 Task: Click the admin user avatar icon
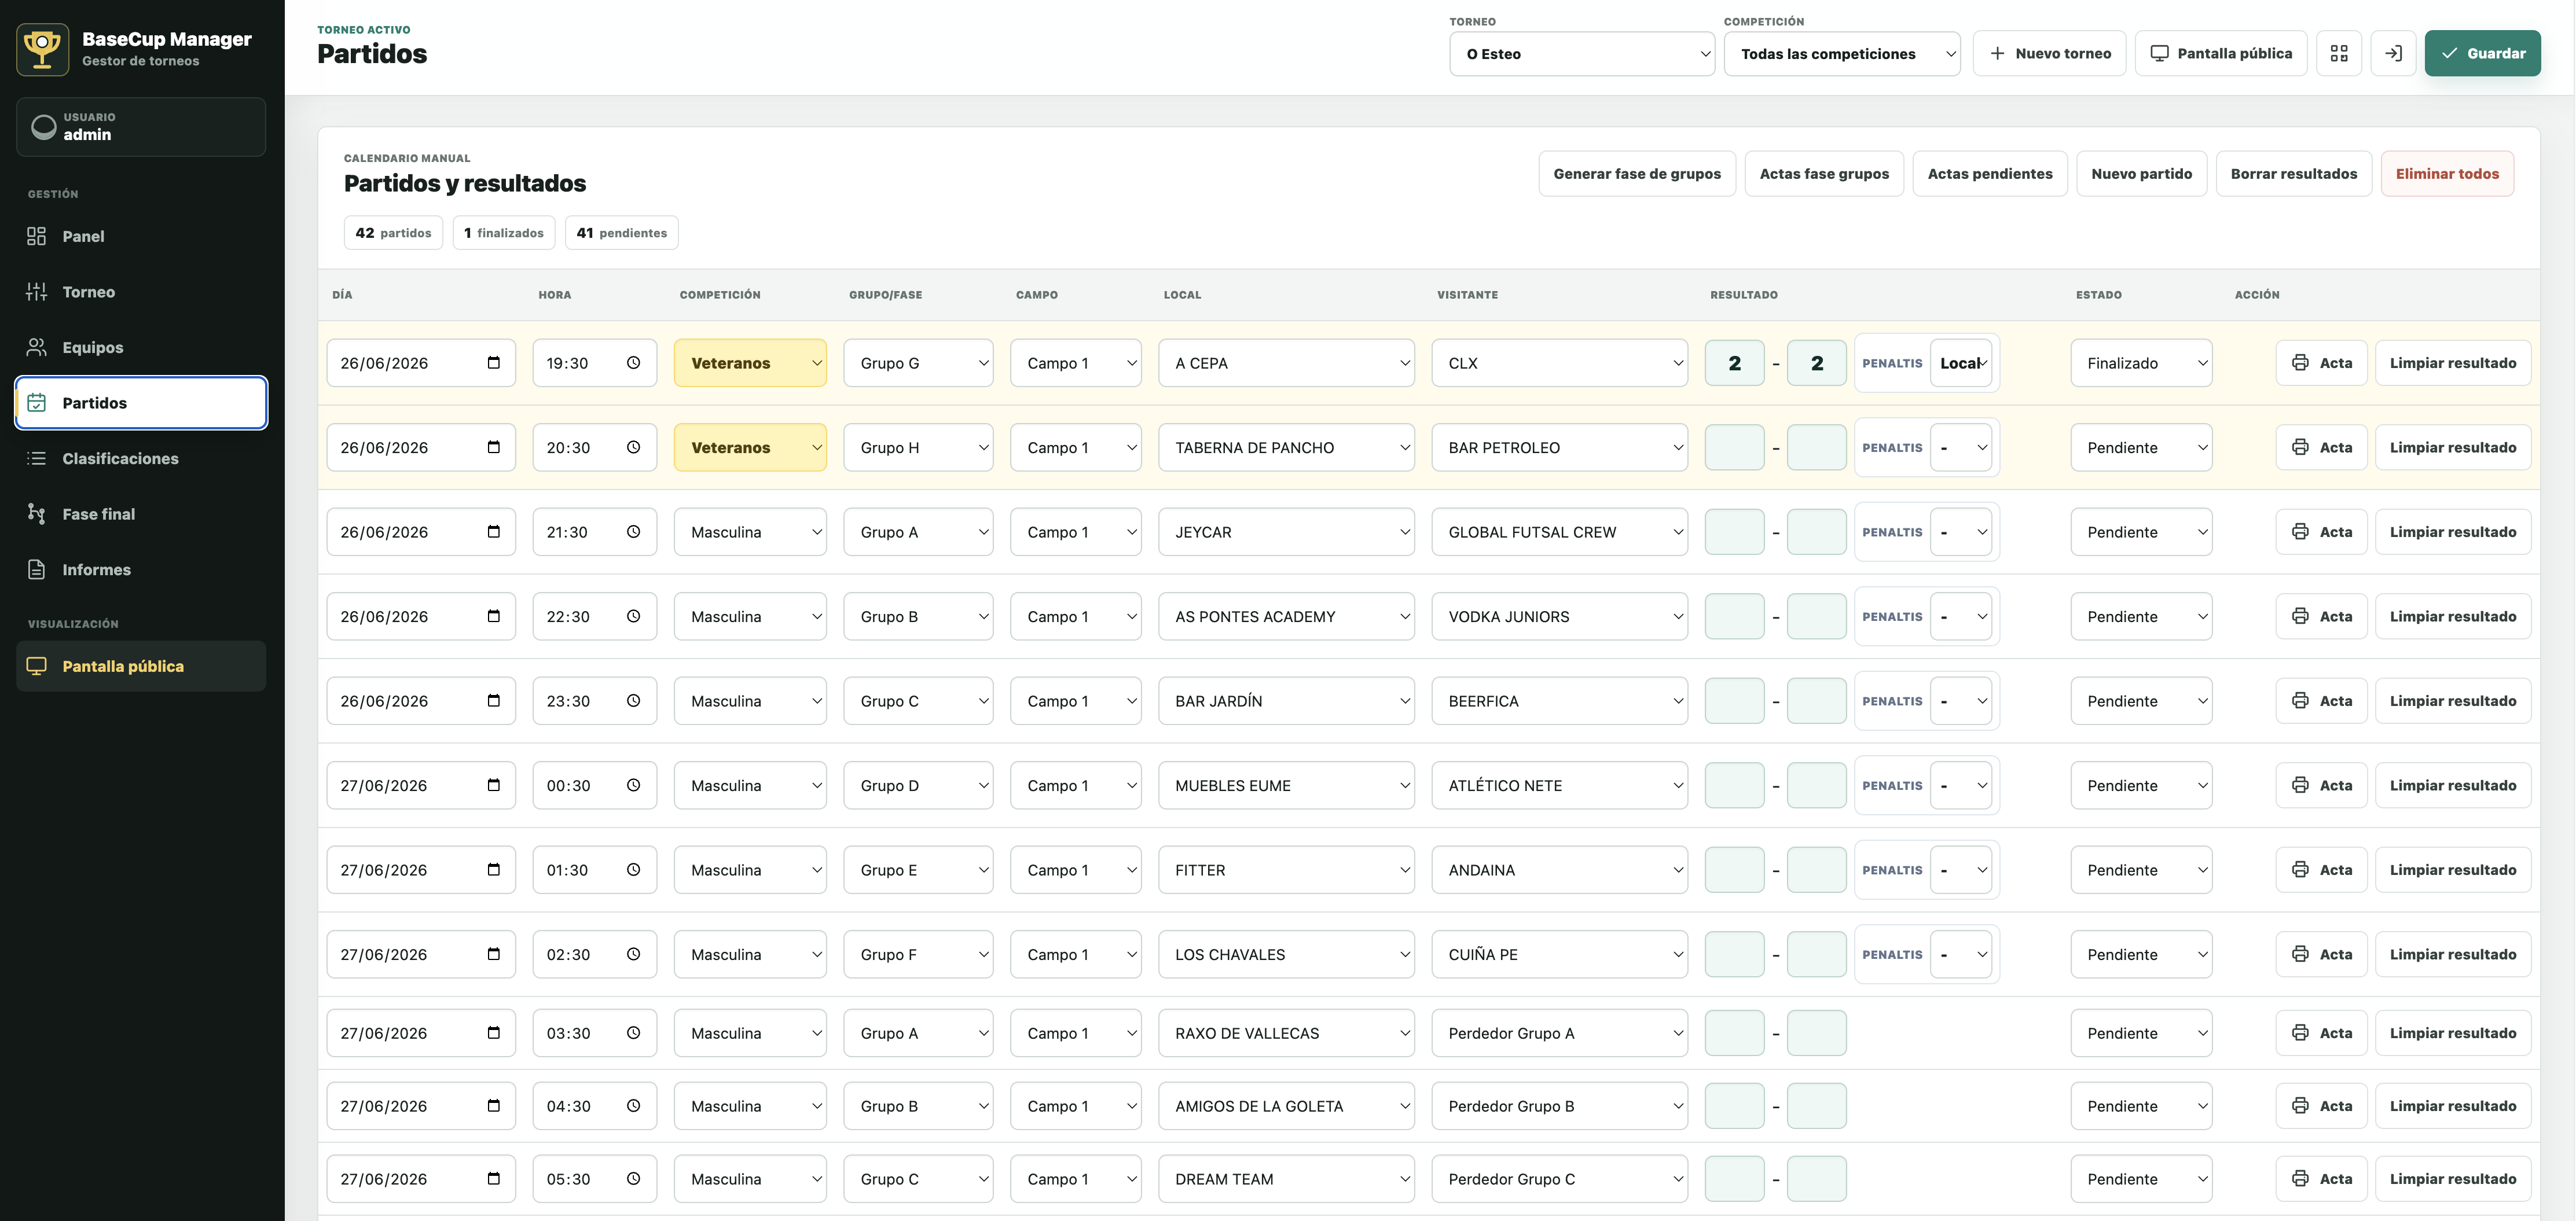pyautogui.click(x=44, y=127)
